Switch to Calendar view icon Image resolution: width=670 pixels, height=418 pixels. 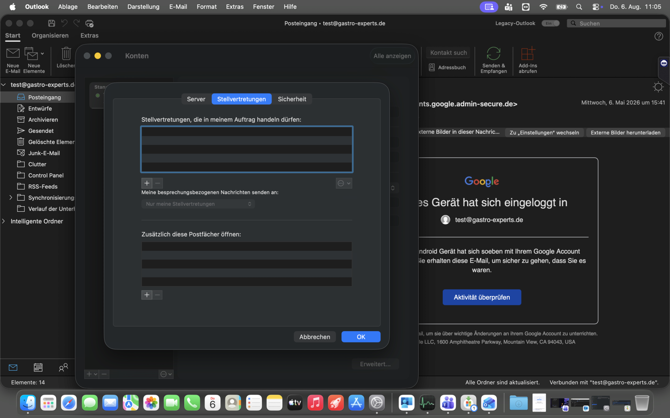click(38, 367)
